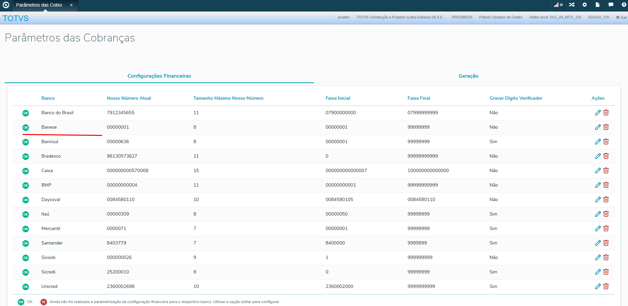Screen dimensions: 628x306
Task: Delete the Banrisul row
Action: click(606, 141)
